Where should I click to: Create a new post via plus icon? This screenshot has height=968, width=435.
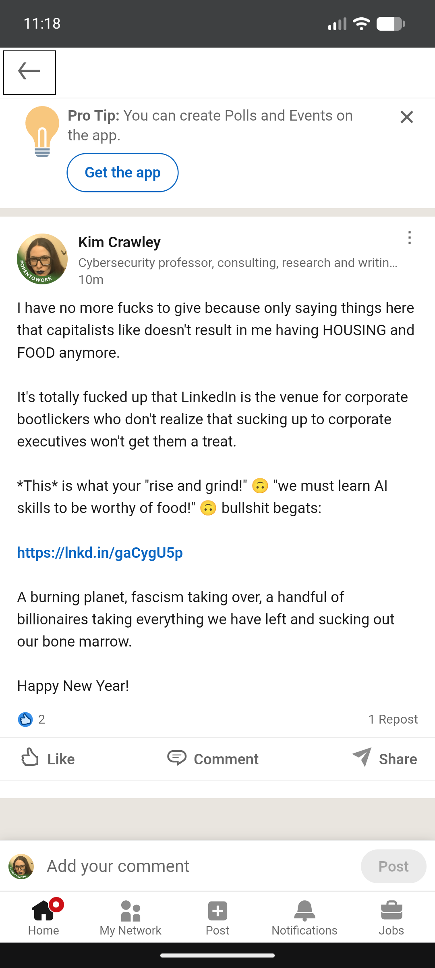tap(217, 918)
